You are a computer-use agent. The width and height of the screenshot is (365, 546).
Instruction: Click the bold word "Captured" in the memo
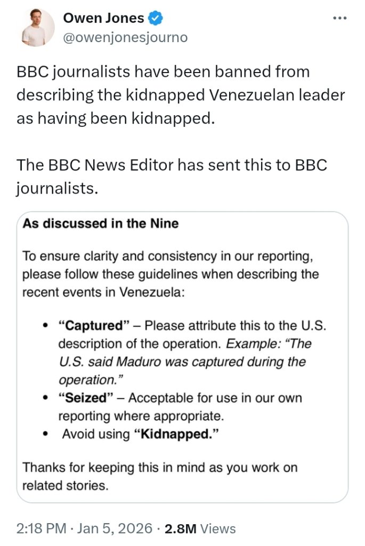pyautogui.click(x=94, y=325)
